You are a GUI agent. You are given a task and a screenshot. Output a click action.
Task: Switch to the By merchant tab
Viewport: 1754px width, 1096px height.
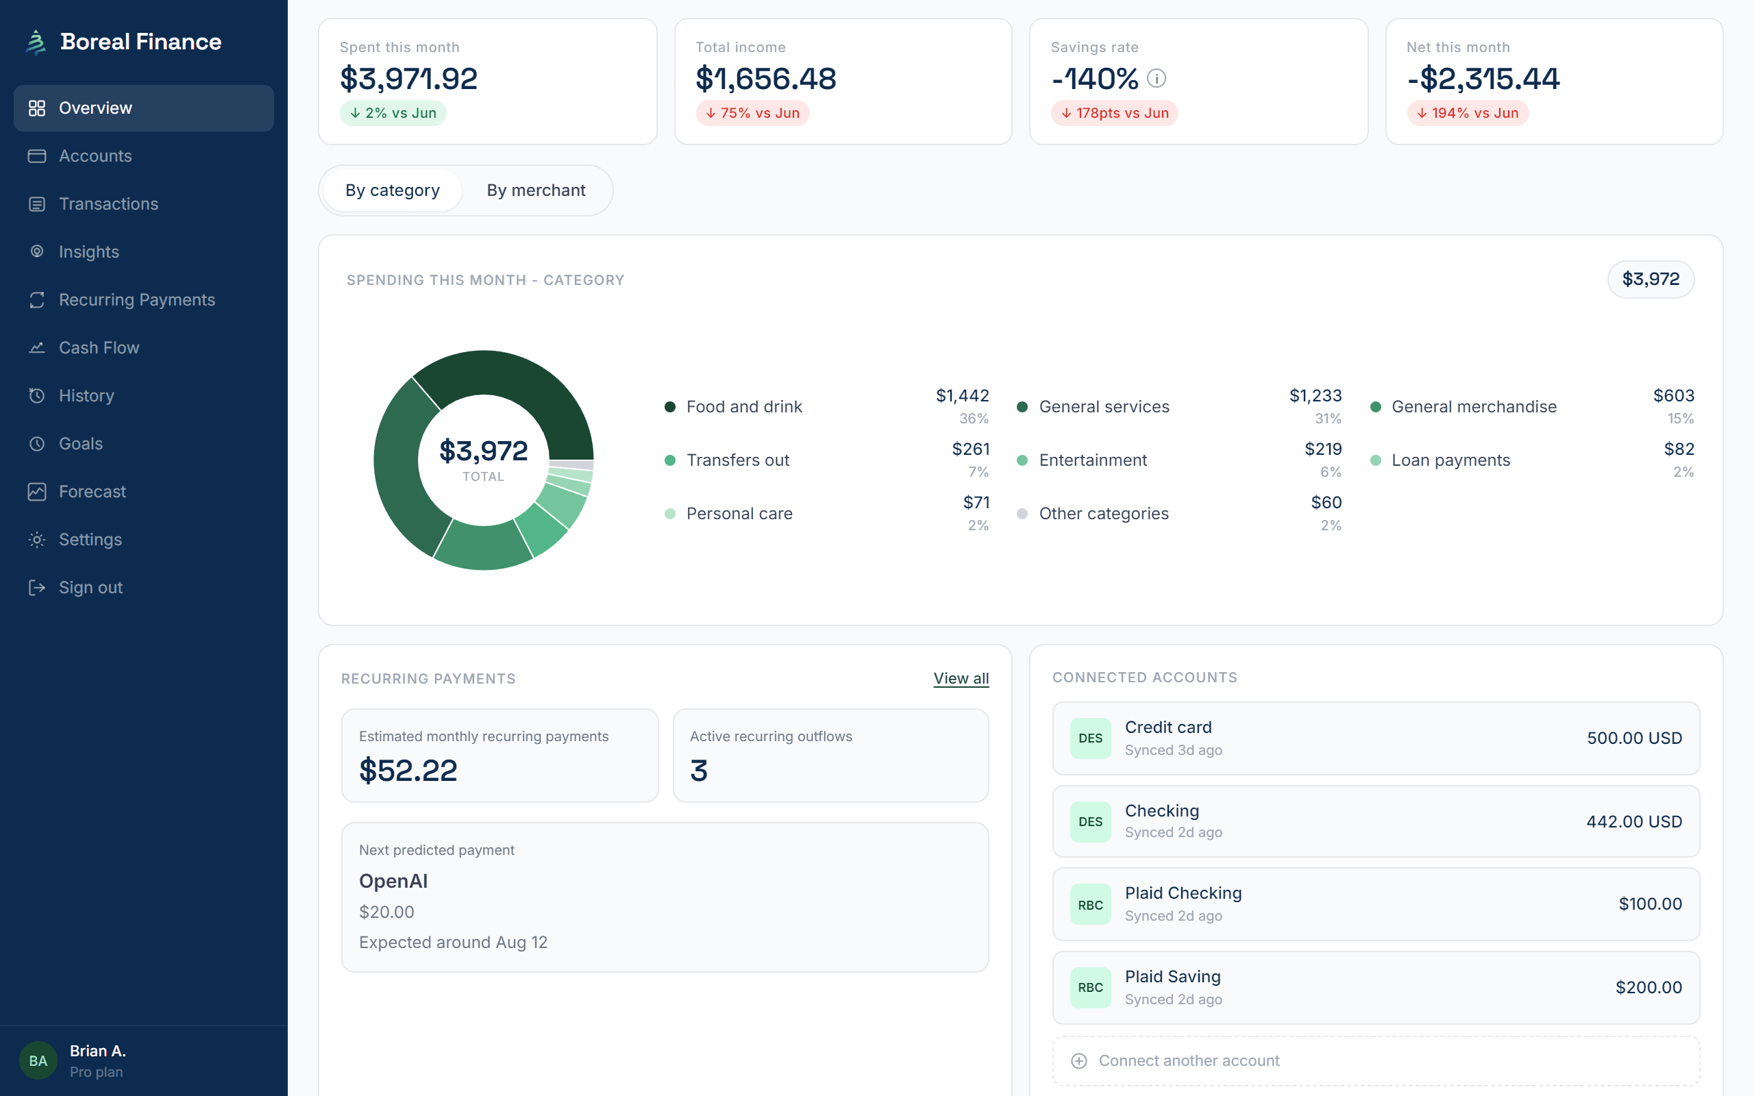point(536,190)
